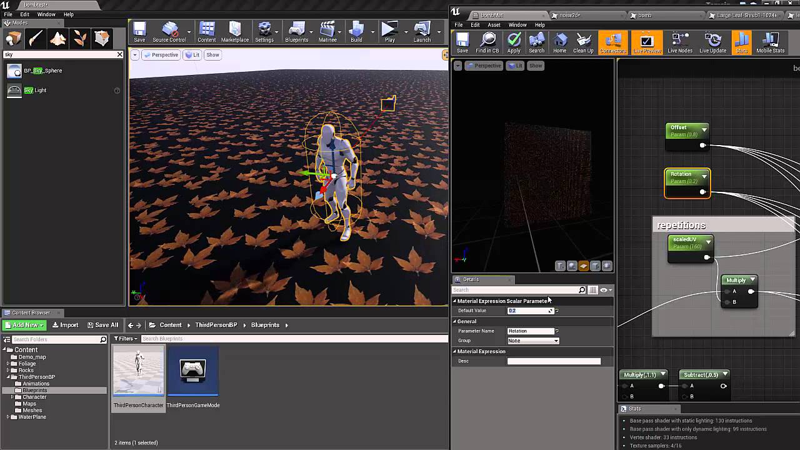This screenshot has width=800, height=450.
Task: Toggle Connectors in material editor toolbar
Action: 612,43
